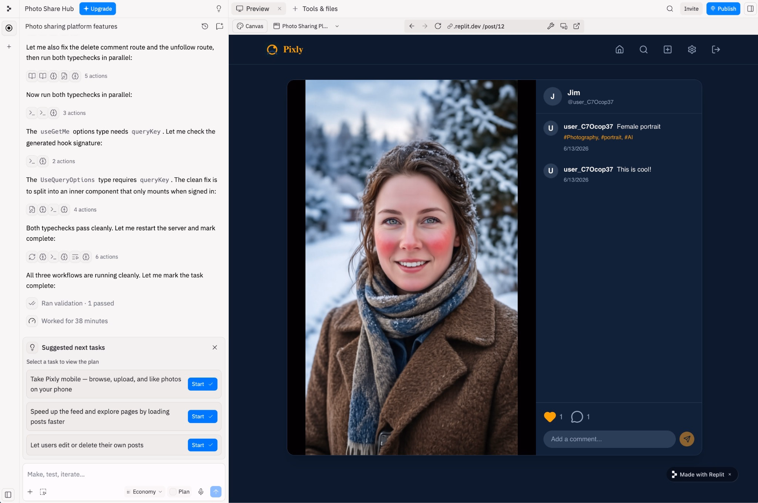Screen dimensions: 758x503
Task: Click the #Photography hashtag
Action: point(581,137)
